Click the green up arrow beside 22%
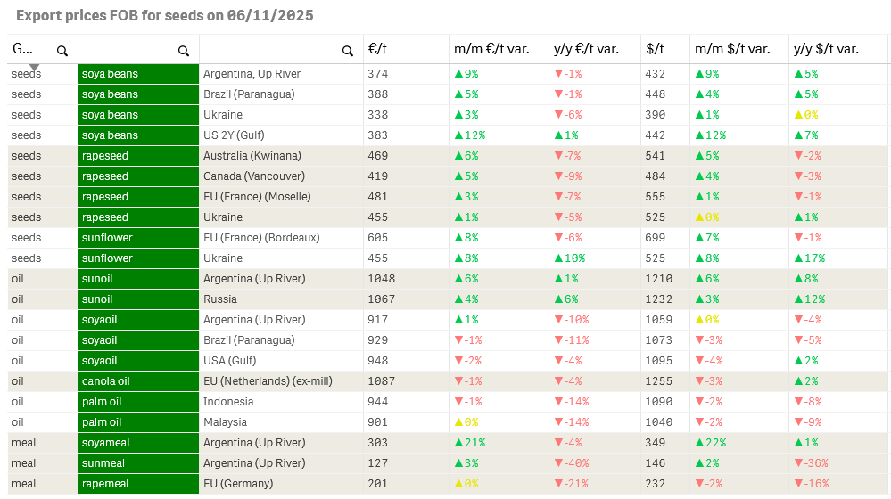891x499 pixels. 699,443
